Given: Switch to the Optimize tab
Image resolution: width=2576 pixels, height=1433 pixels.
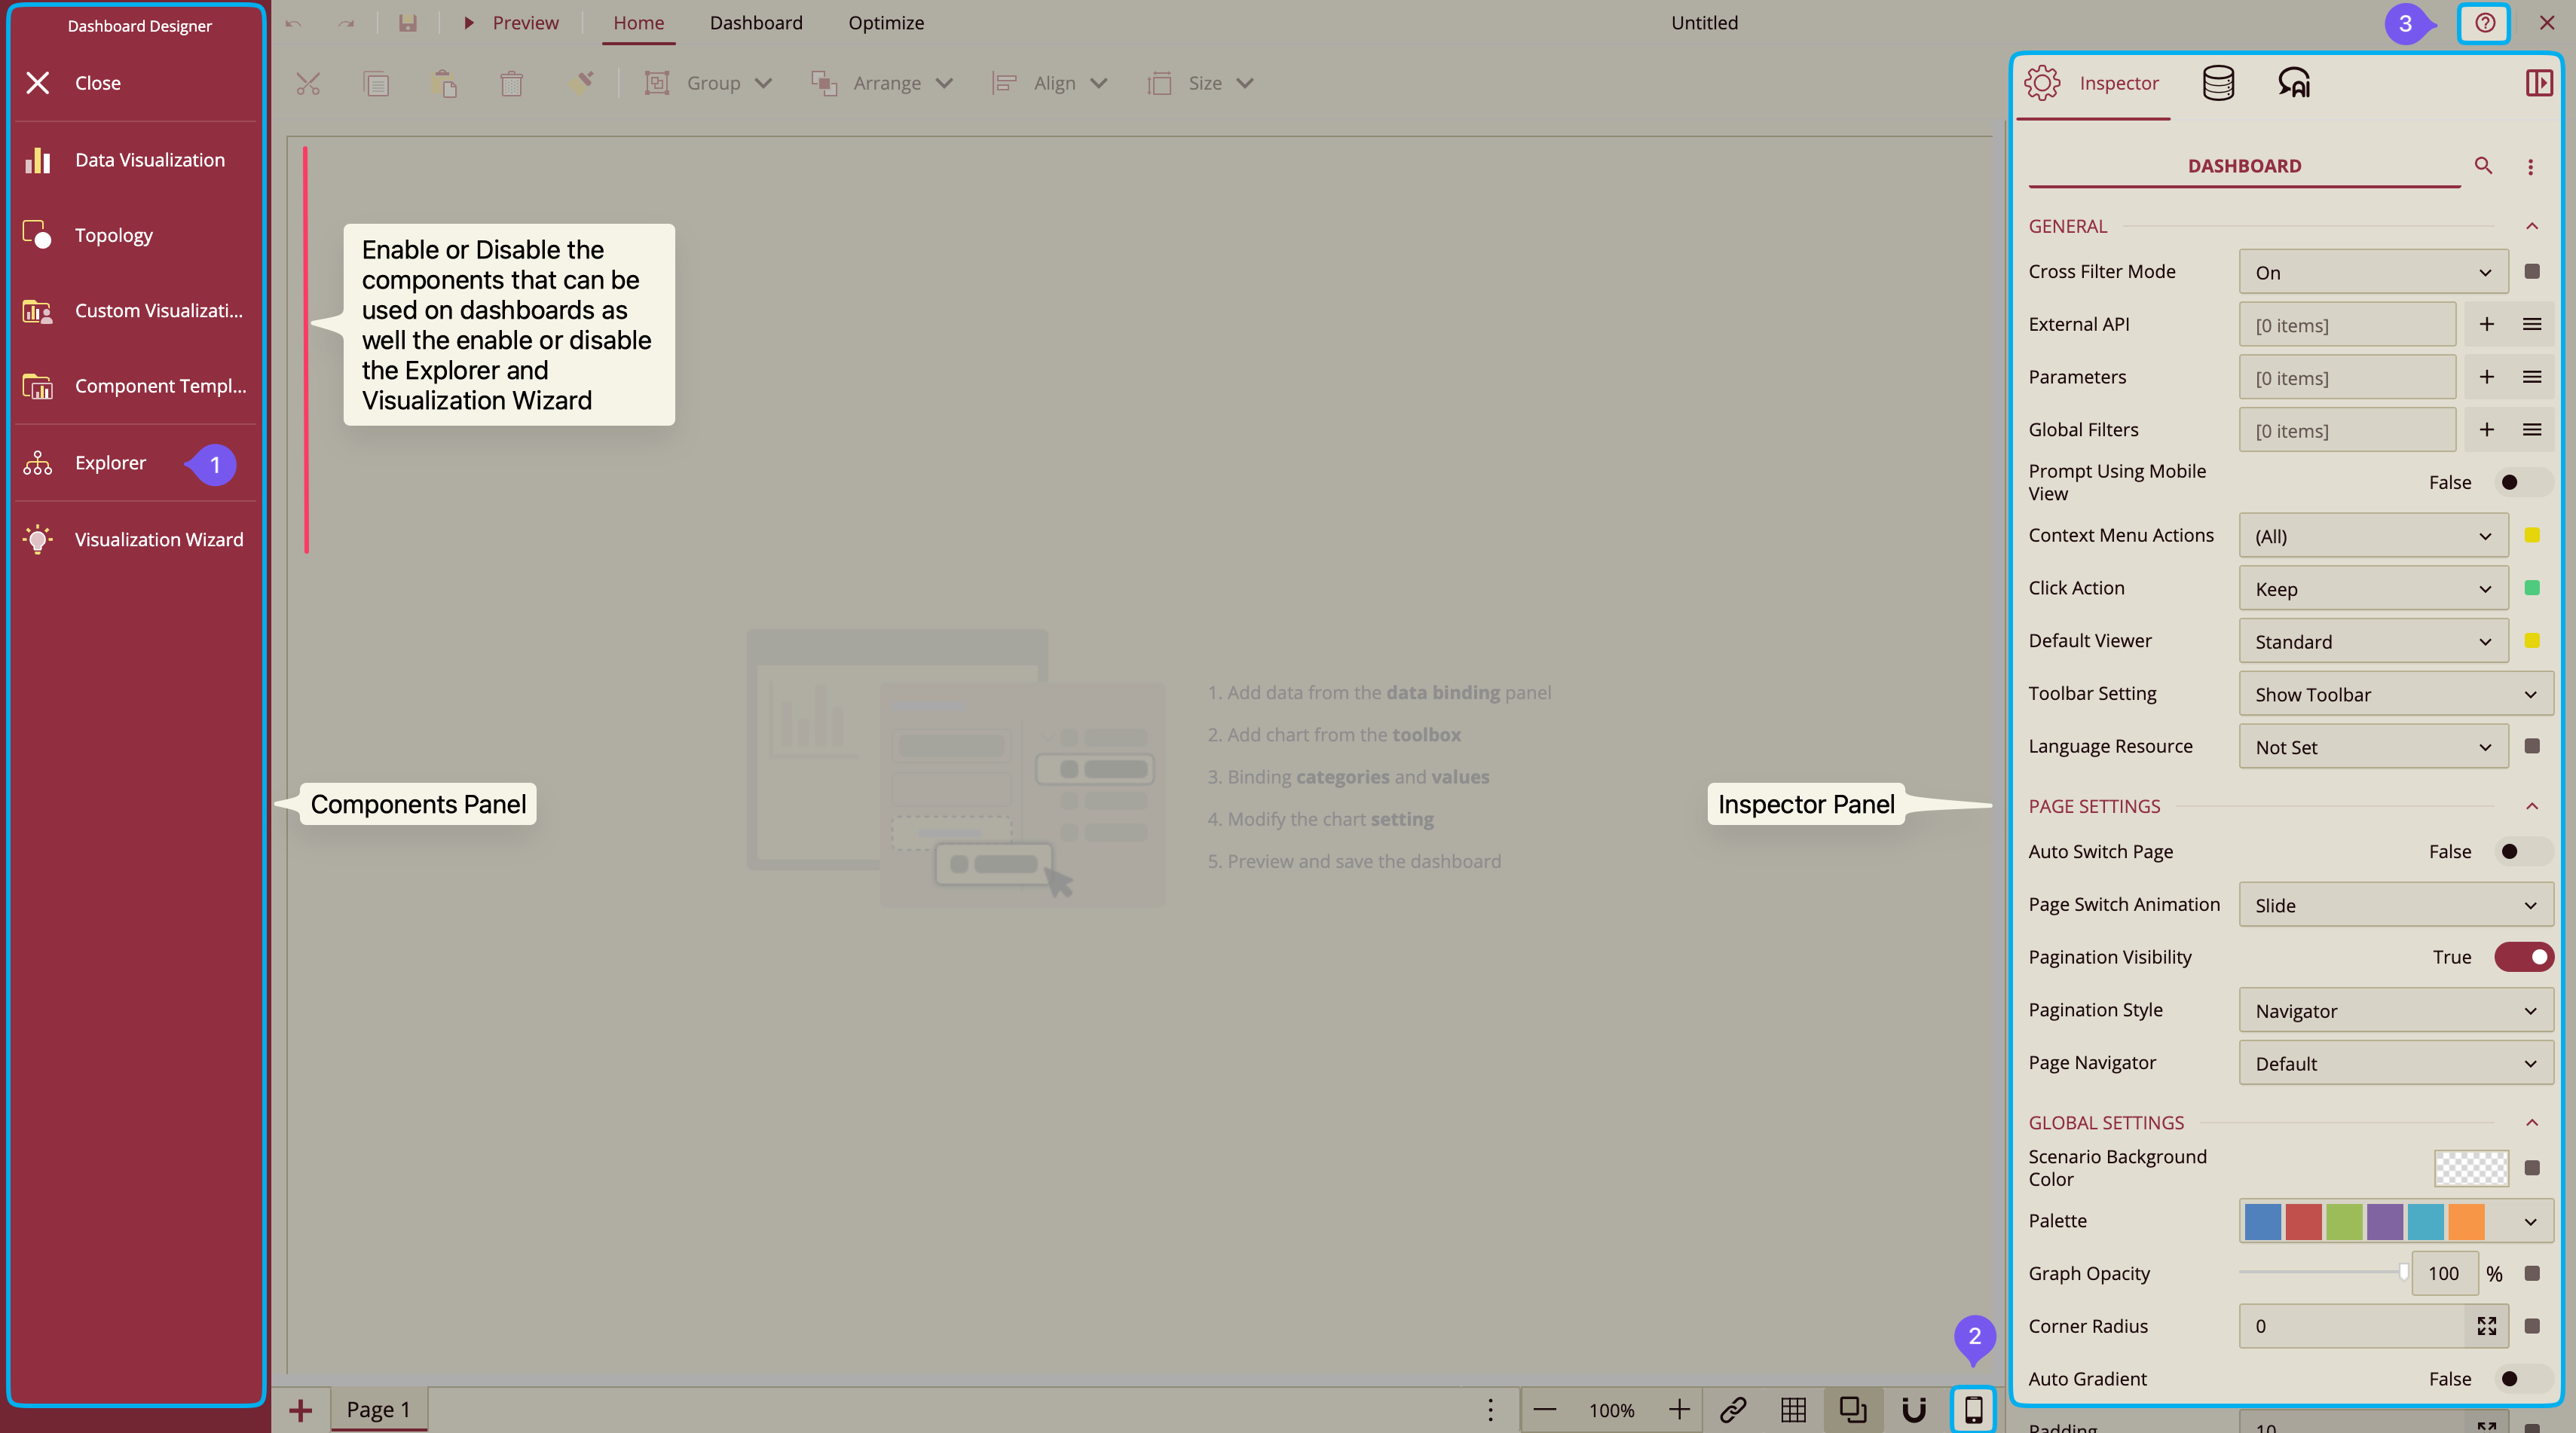Looking at the screenshot, I should point(886,22).
